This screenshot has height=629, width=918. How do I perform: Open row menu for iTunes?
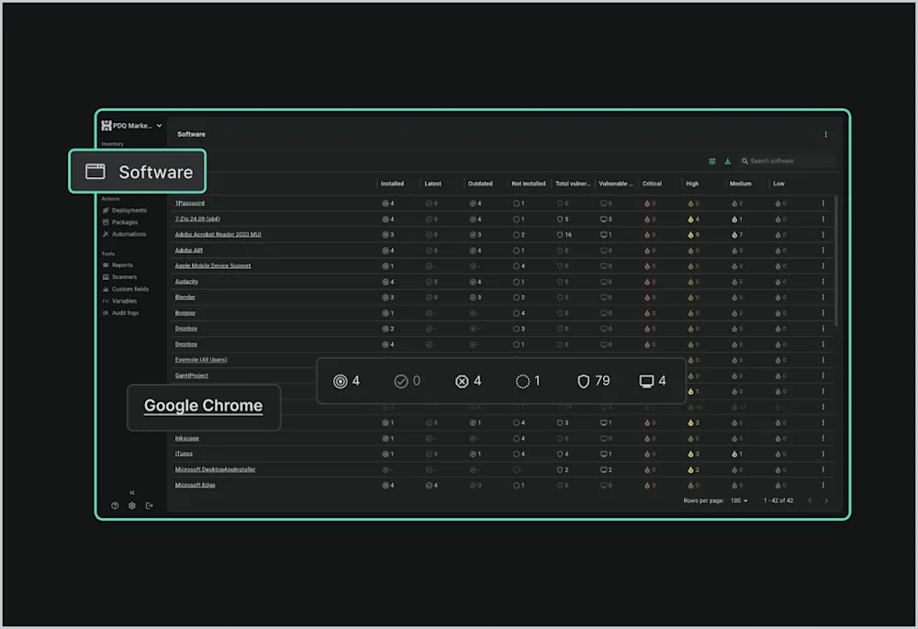823,454
